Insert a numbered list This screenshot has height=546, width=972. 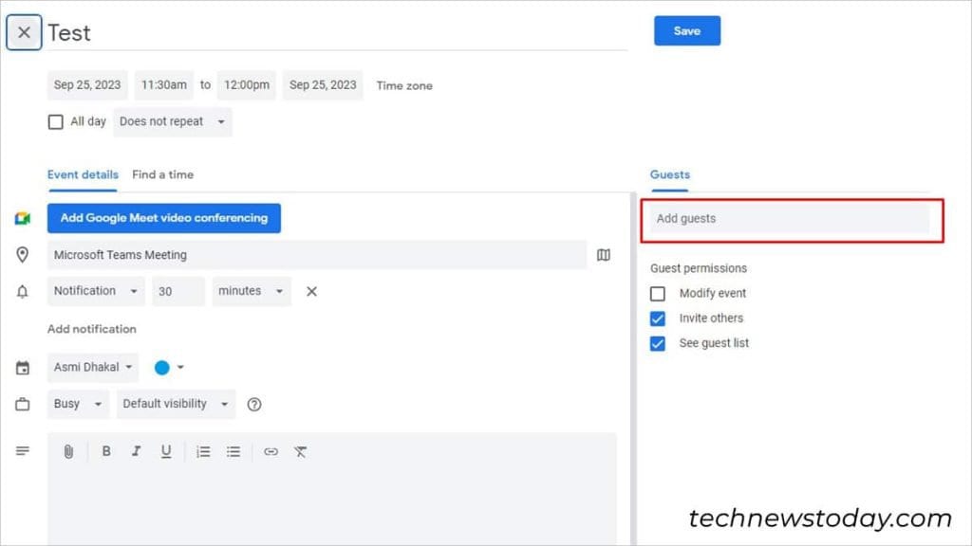tap(203, 452)
